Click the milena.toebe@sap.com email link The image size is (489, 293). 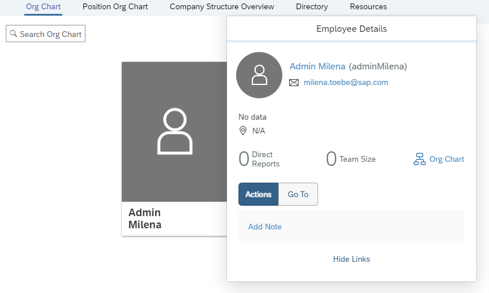click(x=346, y=83)
